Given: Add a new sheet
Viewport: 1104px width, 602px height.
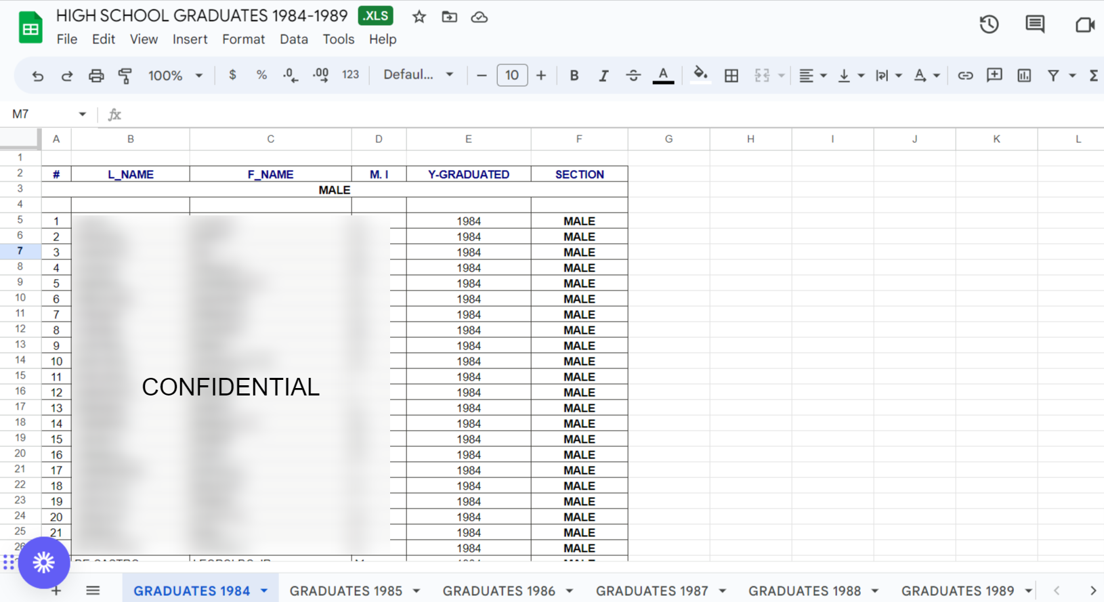Looking at the screenshot, I should click(57, 591).
